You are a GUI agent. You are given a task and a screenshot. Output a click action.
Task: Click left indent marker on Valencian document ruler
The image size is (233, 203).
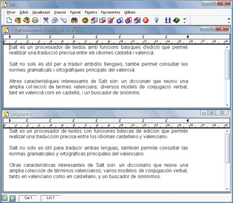click(x=10, y=37)
